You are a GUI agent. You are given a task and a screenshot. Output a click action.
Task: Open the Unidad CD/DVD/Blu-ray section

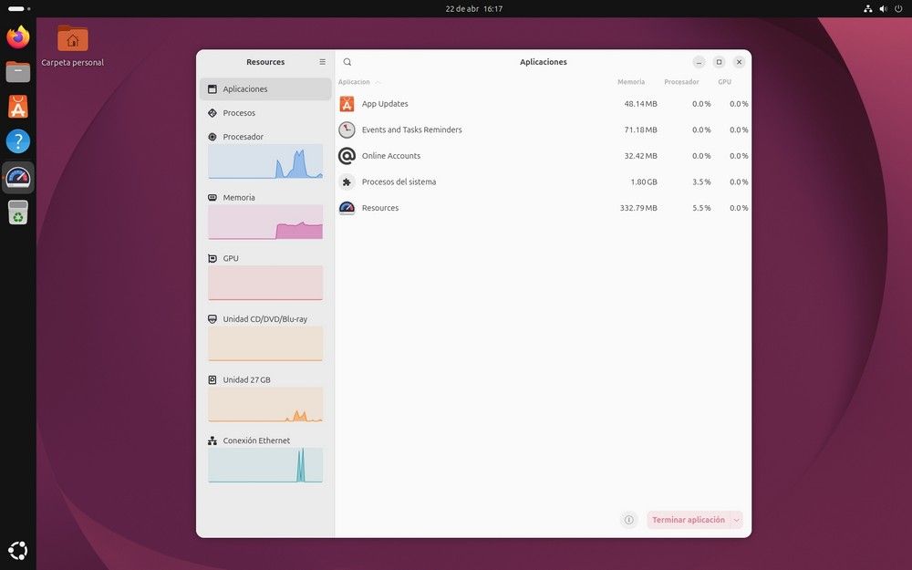[x=265, y=337]
